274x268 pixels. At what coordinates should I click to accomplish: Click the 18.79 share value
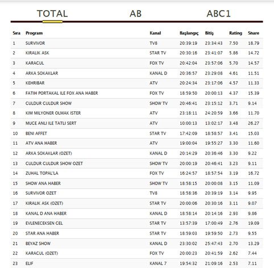click(x=254, y=43)
